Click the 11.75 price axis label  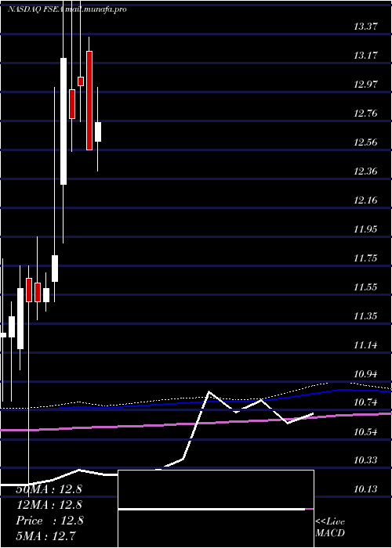click(365, 258)
